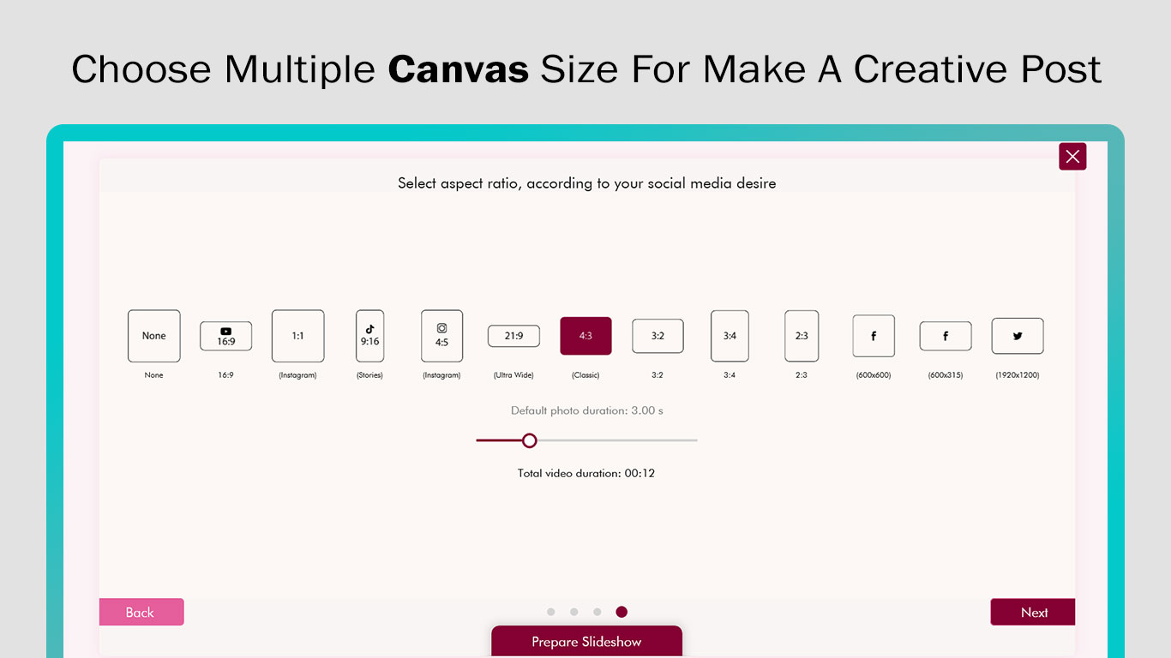
Task: Select the 21:9 Ultra Wide canvas
Action: pyautogui.click(x=513, y=336)
